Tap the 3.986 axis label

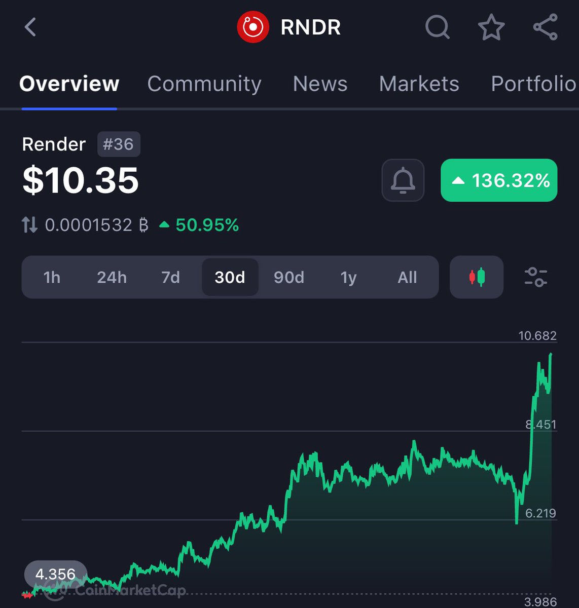540,601
